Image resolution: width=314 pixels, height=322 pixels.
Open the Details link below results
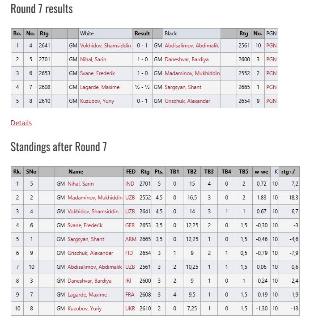[21, 123]
